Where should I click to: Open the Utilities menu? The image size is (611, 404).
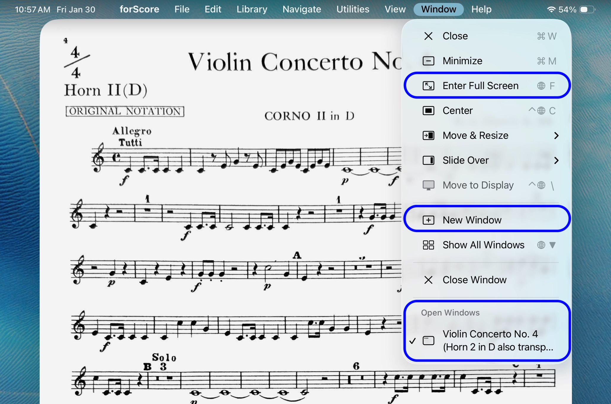pos(353,9)
